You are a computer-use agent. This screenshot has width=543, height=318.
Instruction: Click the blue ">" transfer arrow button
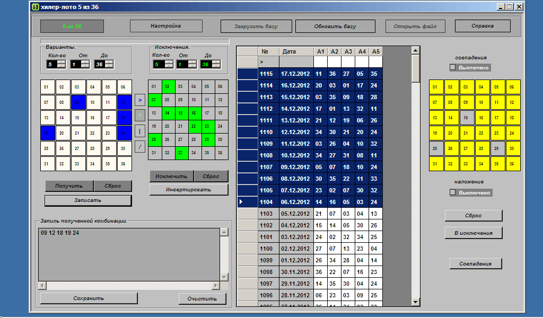click(x=140, y=99)
